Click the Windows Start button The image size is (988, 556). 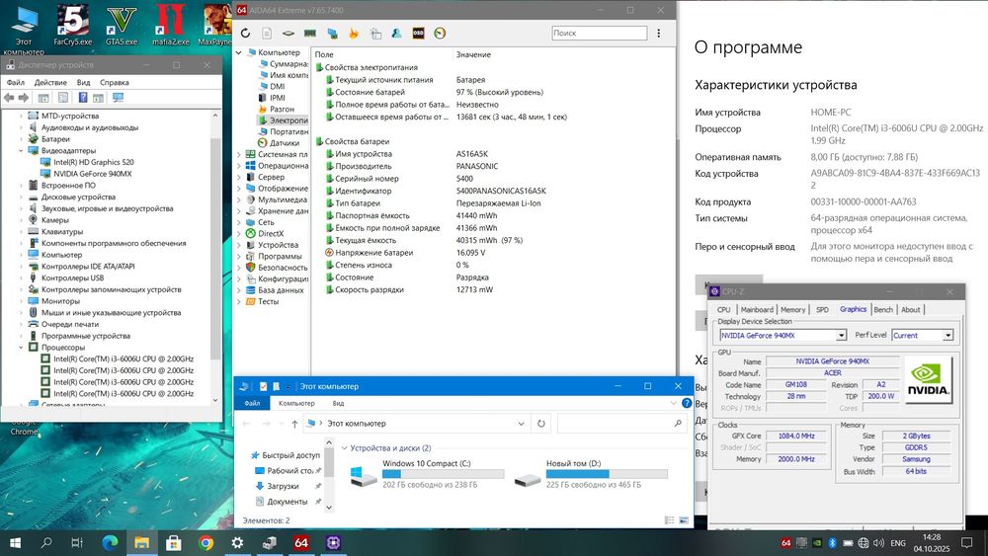[15, 542]
